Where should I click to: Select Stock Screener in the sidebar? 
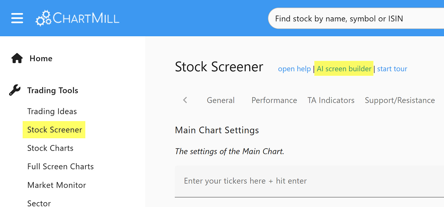(x=55, y=130)
